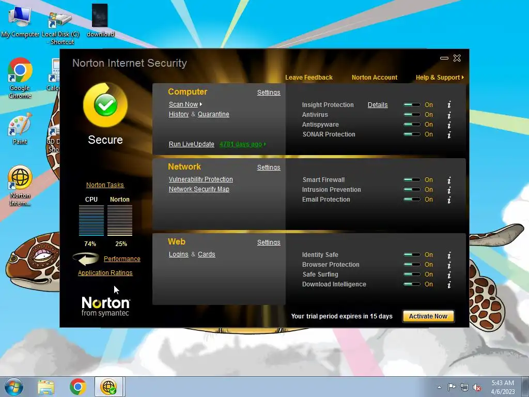This screenshot has height=397, width=529.
Task: Toggle Antivirus switch off
Action: point(412,114)
